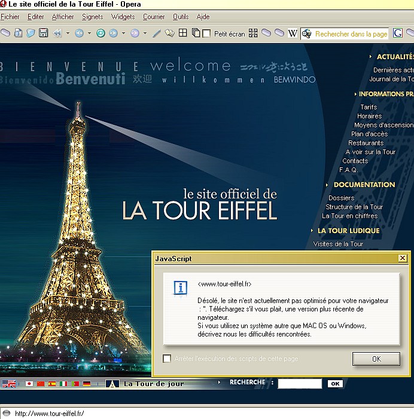Open the Signets menu
Image resolution: width=414 pixels, height=419 pixels.
(x=93, y=17)
